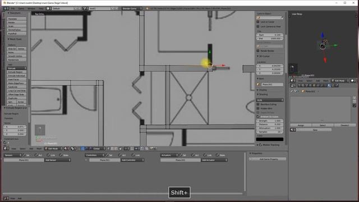Image resolution: width=359 pixels, height=202 pixels.
Task: Open the GLSL shading mode dropdown
Action: [x=270, y=100]
